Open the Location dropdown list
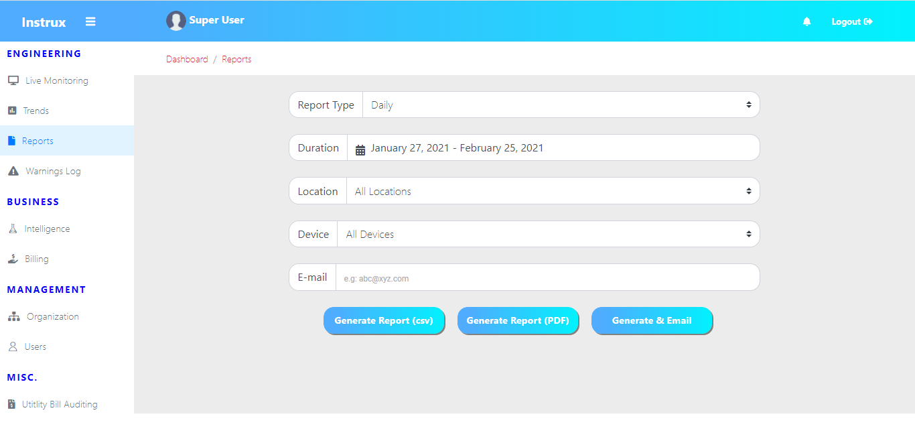915x441 pixels. tap(552, 191)
